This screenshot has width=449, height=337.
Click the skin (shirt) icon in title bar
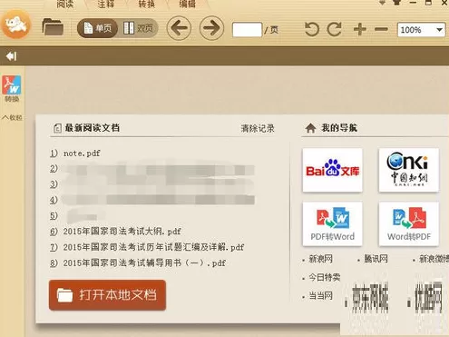pos(397,3)
